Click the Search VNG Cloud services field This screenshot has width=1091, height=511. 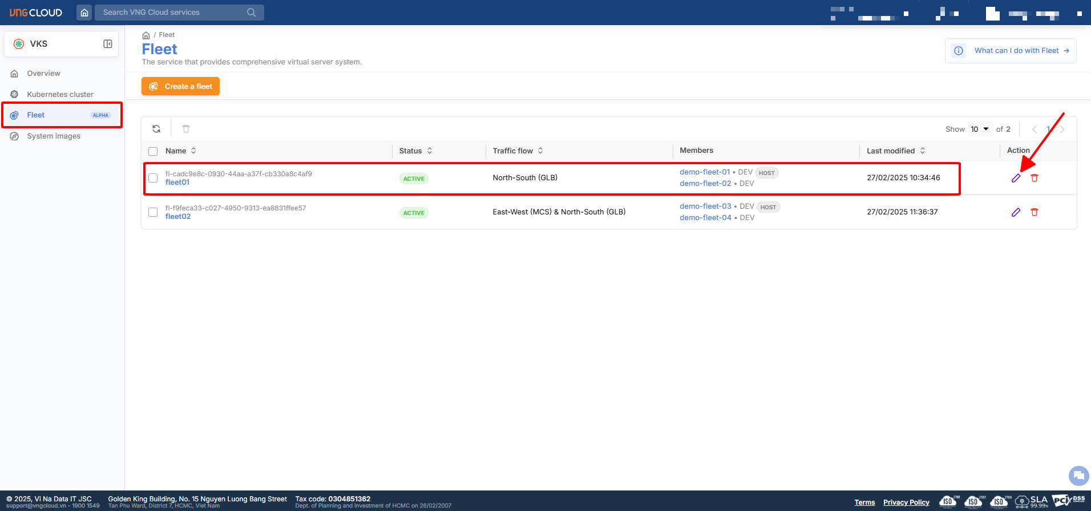coord(171,13)
